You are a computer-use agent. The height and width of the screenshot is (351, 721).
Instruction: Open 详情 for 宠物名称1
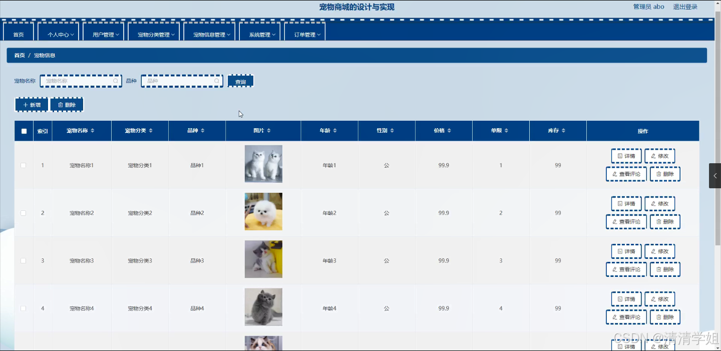[x=626, y=156]
